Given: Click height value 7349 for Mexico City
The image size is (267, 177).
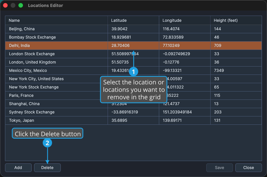Looking at the screenshot, I should click(x=219, y=71).
